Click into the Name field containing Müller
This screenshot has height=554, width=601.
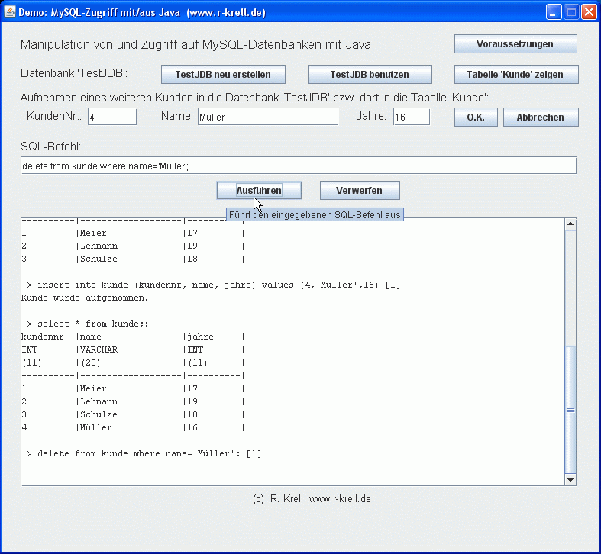click(267, 117)
